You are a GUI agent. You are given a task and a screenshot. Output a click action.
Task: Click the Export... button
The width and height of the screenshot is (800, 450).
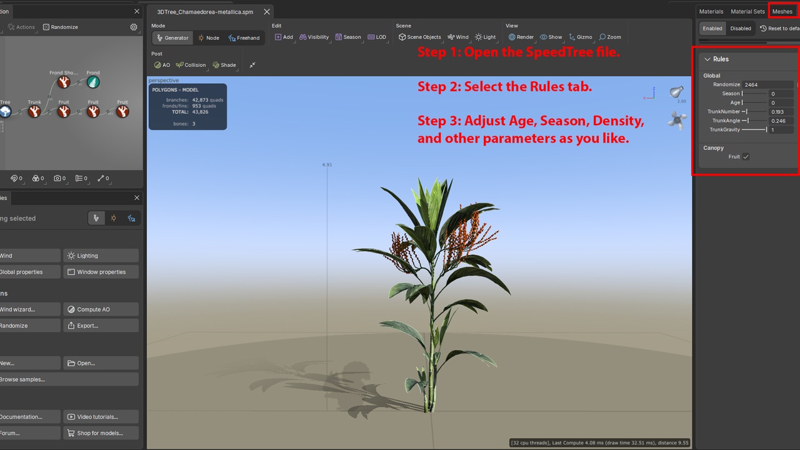coord(101,326)
